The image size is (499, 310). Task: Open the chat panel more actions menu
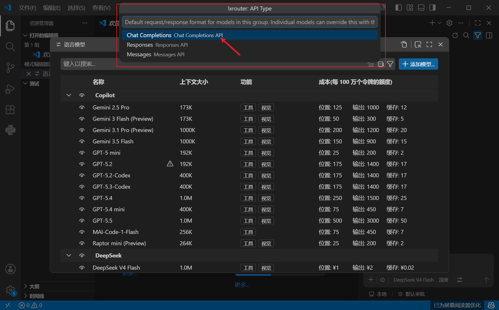tap(461, 23)
